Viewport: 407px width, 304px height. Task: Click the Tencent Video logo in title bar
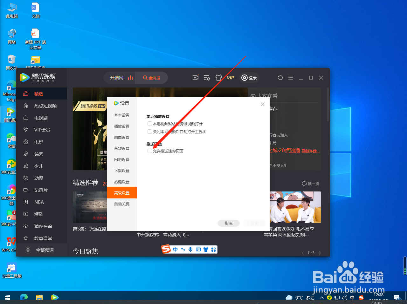pos(38,77)
